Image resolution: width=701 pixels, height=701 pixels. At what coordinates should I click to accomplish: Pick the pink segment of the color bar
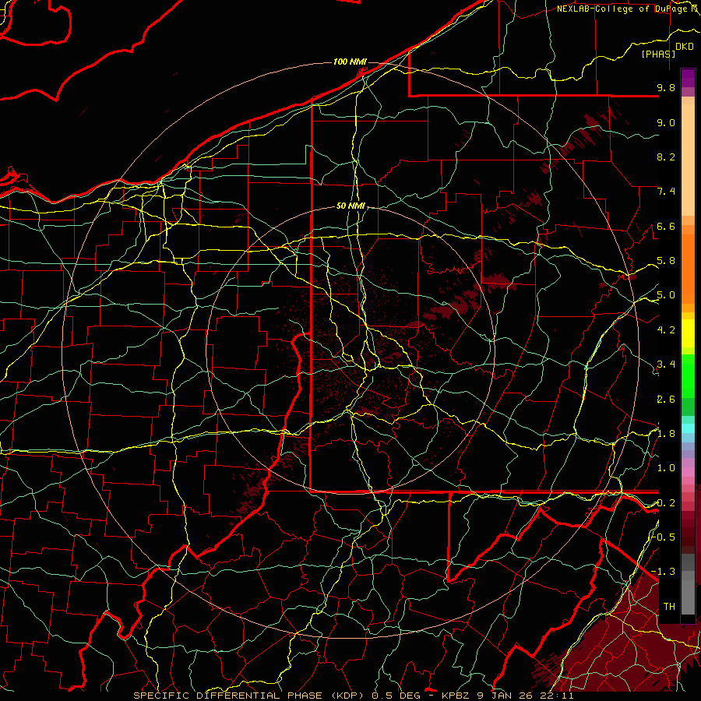click(x=688, y=472)
